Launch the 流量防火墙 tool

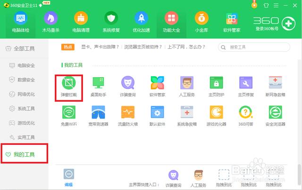(128, 116)
